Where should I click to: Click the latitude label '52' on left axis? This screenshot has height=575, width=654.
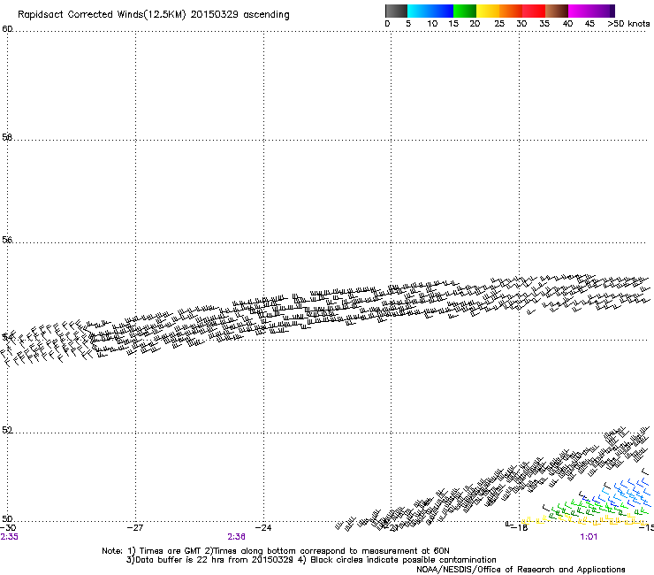pyautogui.click(x=7, y=431)
